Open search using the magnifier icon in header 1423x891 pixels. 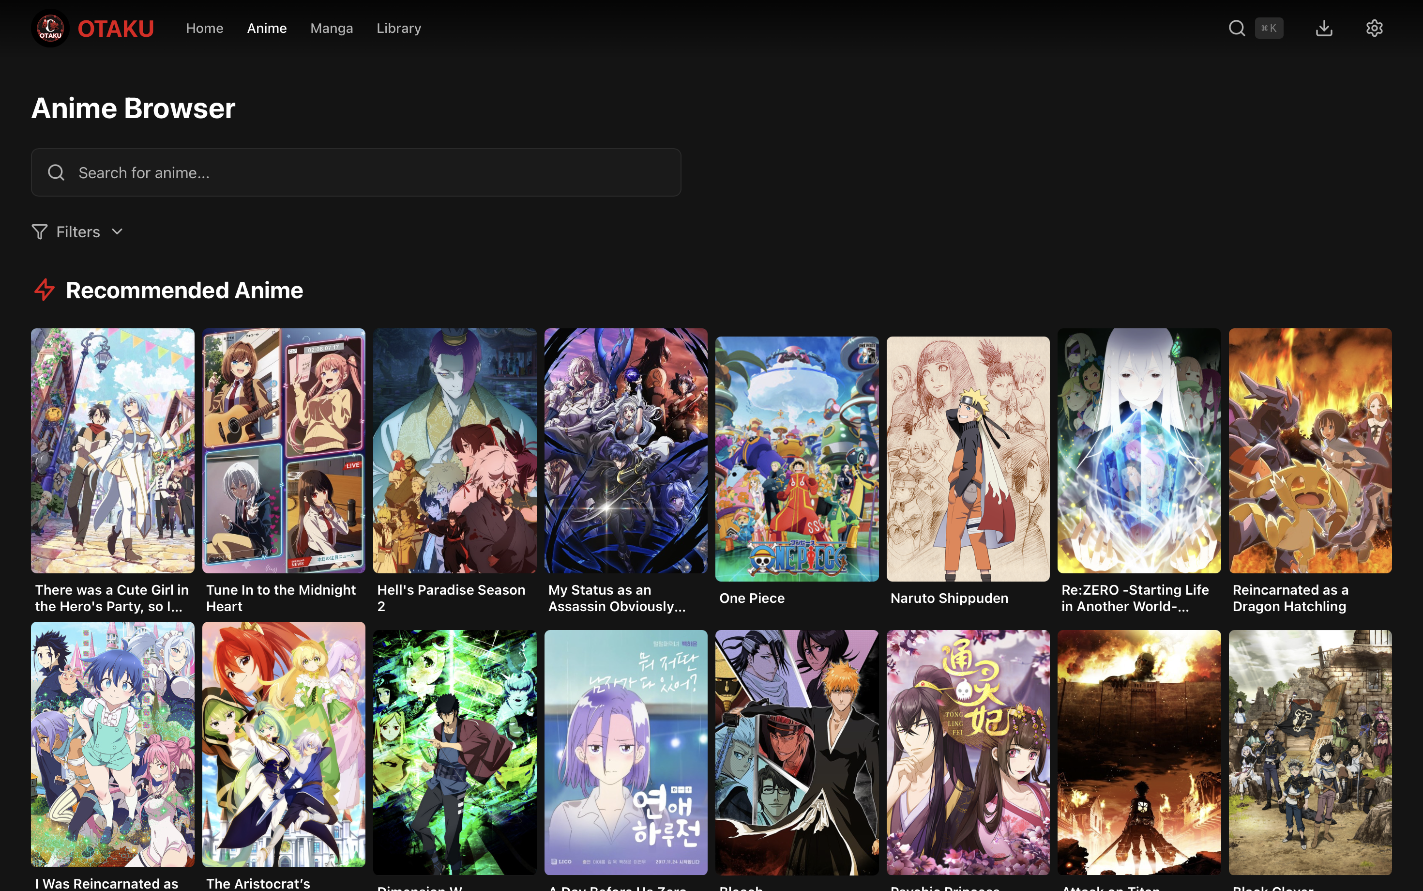1236,28
